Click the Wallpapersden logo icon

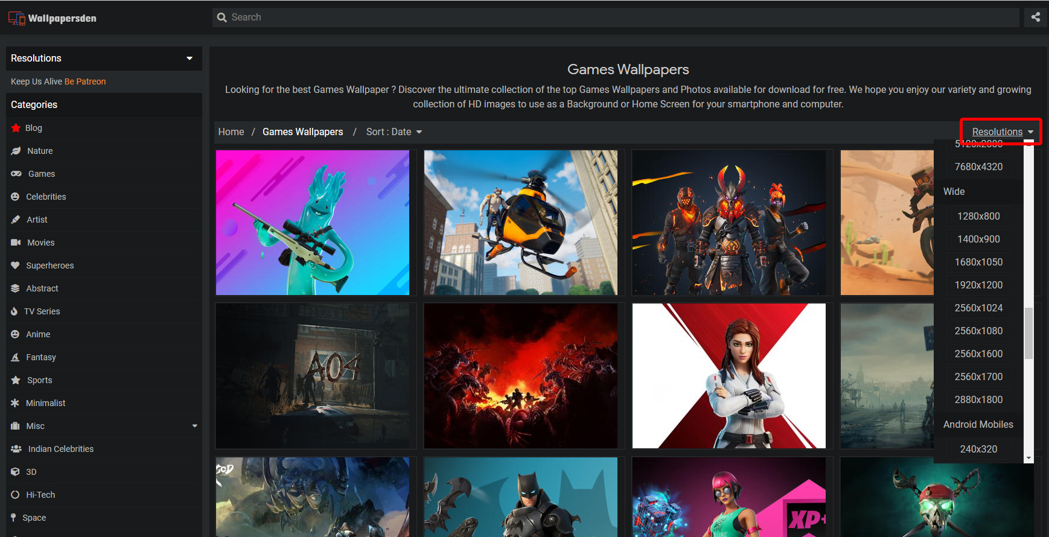coord(17,18)
